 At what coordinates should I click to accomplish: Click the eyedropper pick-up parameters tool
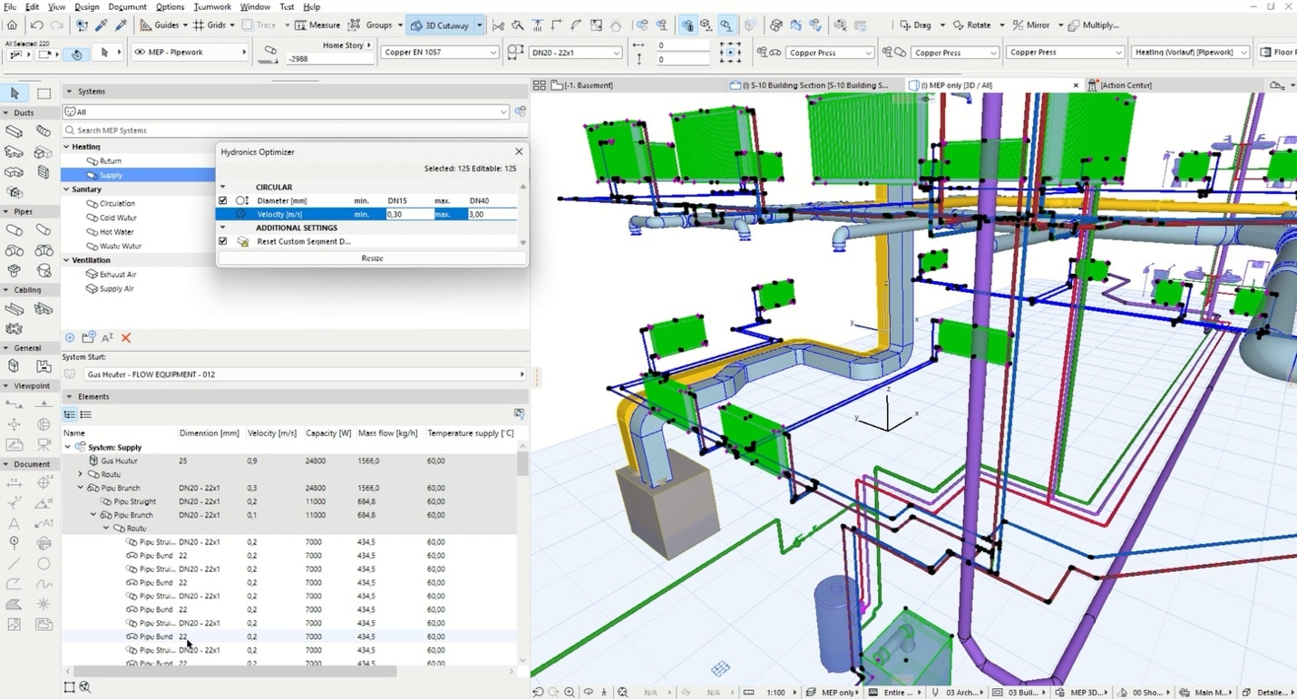coord(102,25)
